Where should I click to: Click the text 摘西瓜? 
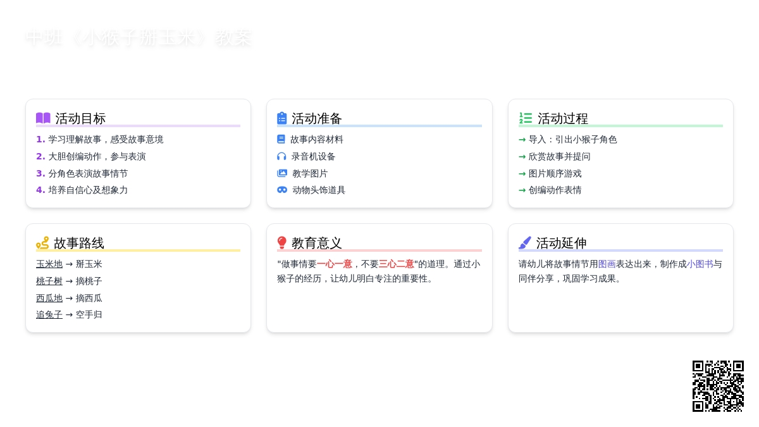click(x=89, y=298)
